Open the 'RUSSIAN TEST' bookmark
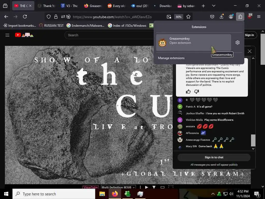This screenshot has width=265, height=199. [51, 26]
